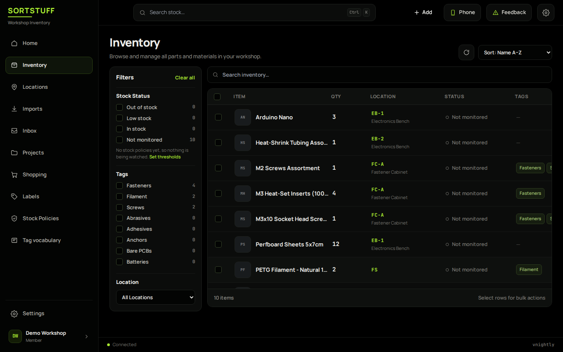This screenshot has height=352, width=563.
Task: Click the MS avatar for M2 Screws Assortment
Action: (243, 168)
